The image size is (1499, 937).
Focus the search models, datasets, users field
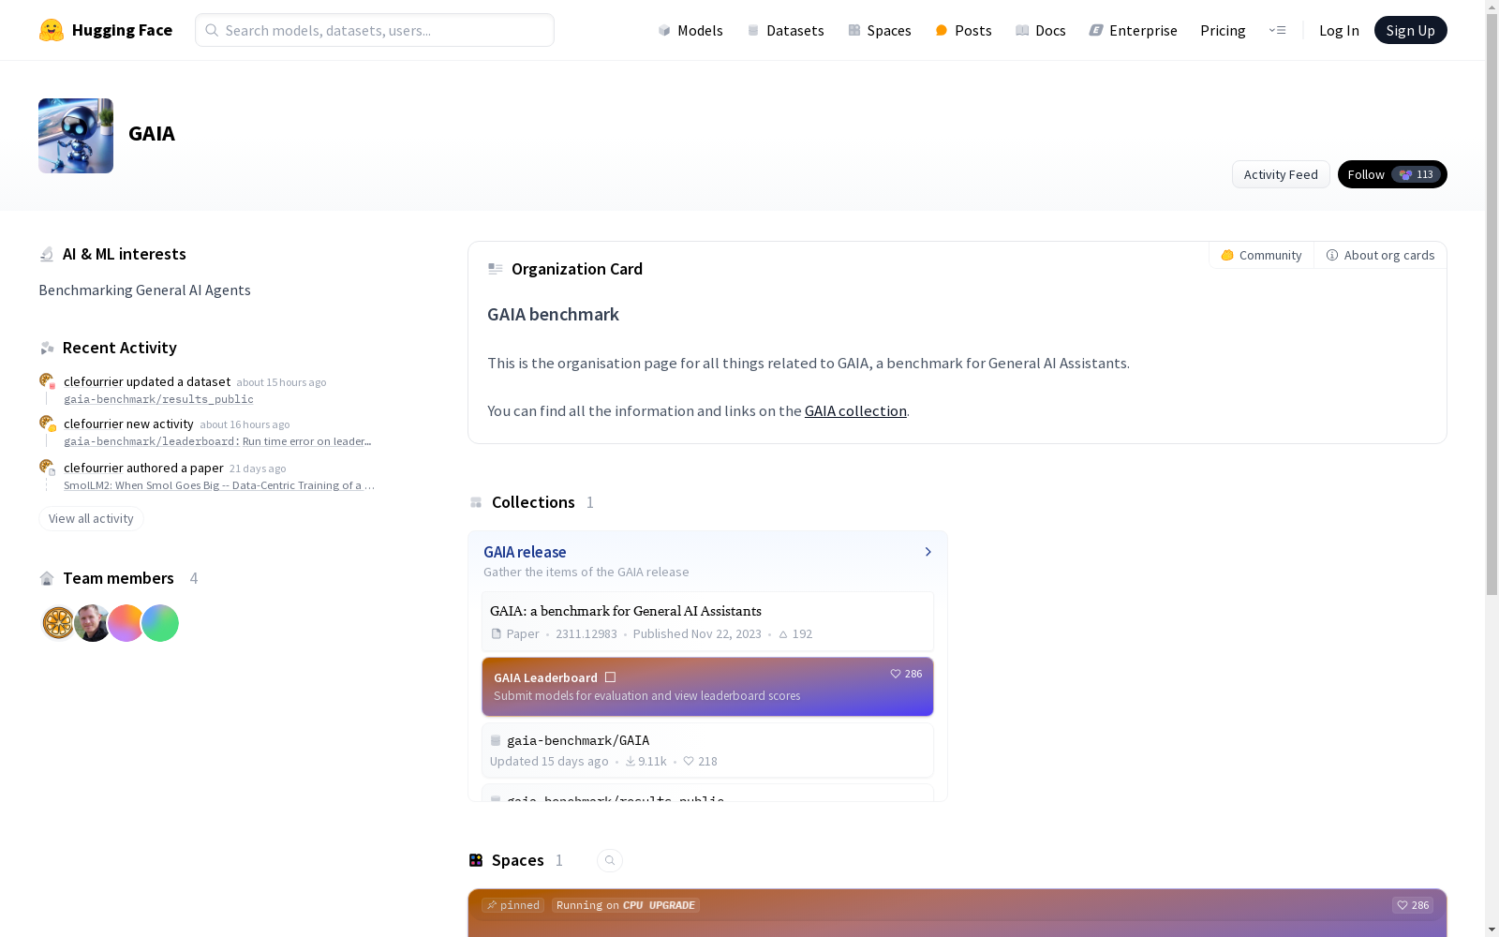click(375, 30)
